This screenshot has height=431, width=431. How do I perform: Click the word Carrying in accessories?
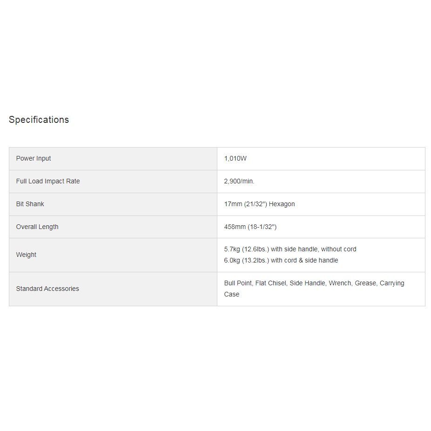[392, 283]
